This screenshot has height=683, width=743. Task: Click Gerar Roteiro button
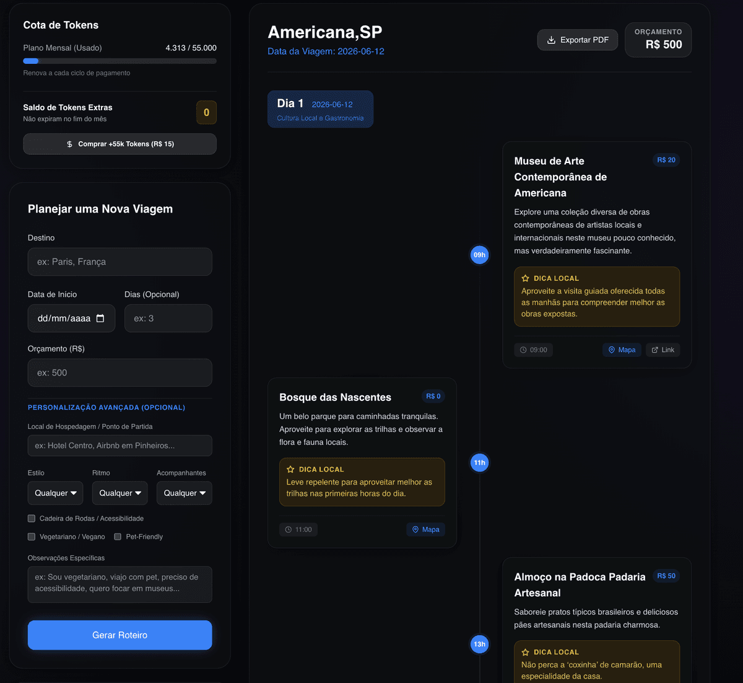pos(120,635)
